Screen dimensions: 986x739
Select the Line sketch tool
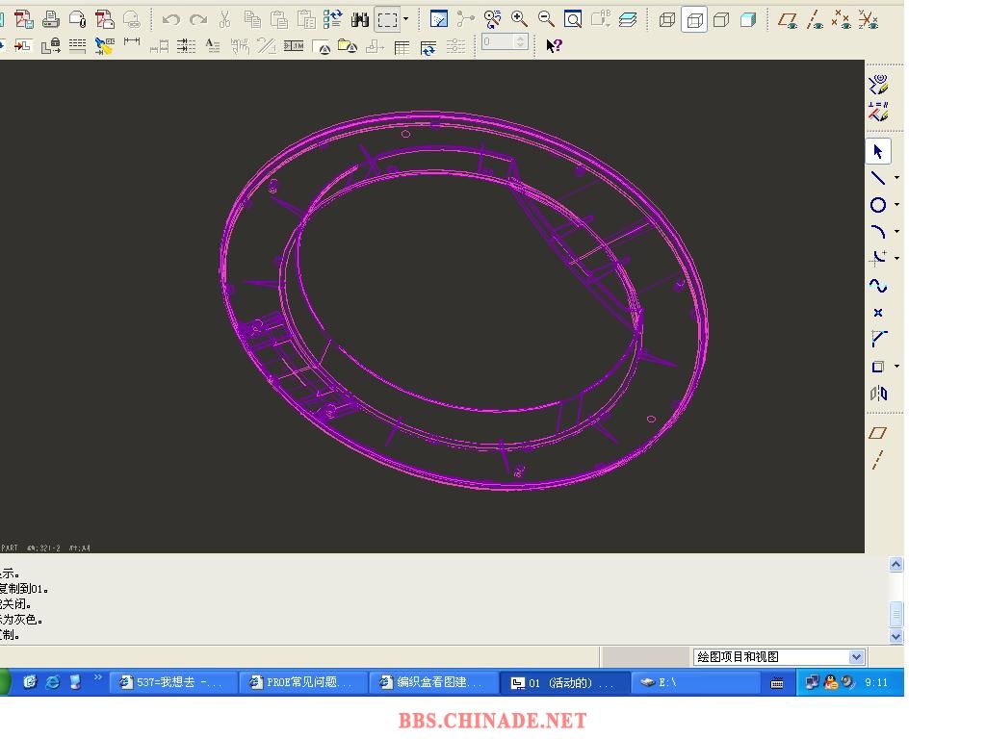click(878, 178)
